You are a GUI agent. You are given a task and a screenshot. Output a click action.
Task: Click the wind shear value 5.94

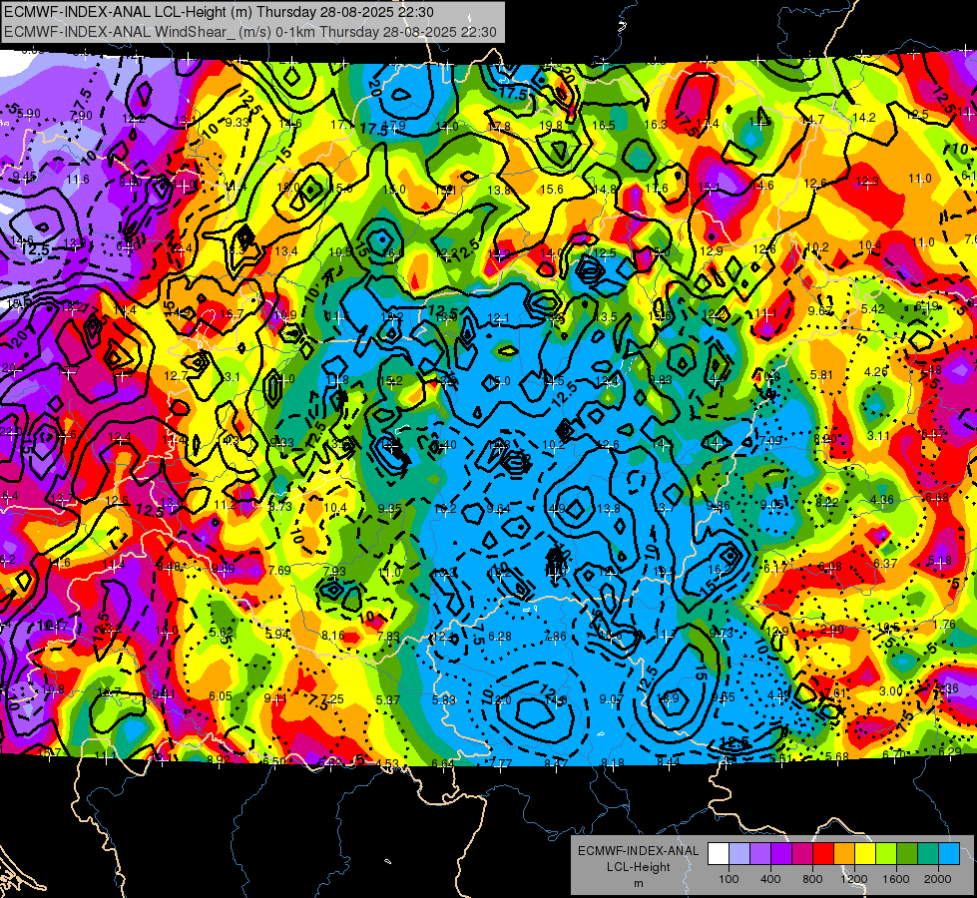[277, 635]
